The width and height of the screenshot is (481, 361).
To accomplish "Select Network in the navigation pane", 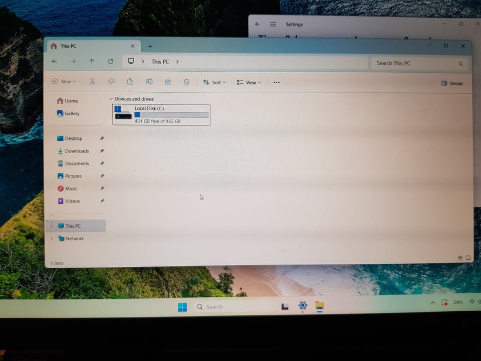I will (x=71, y=239).
